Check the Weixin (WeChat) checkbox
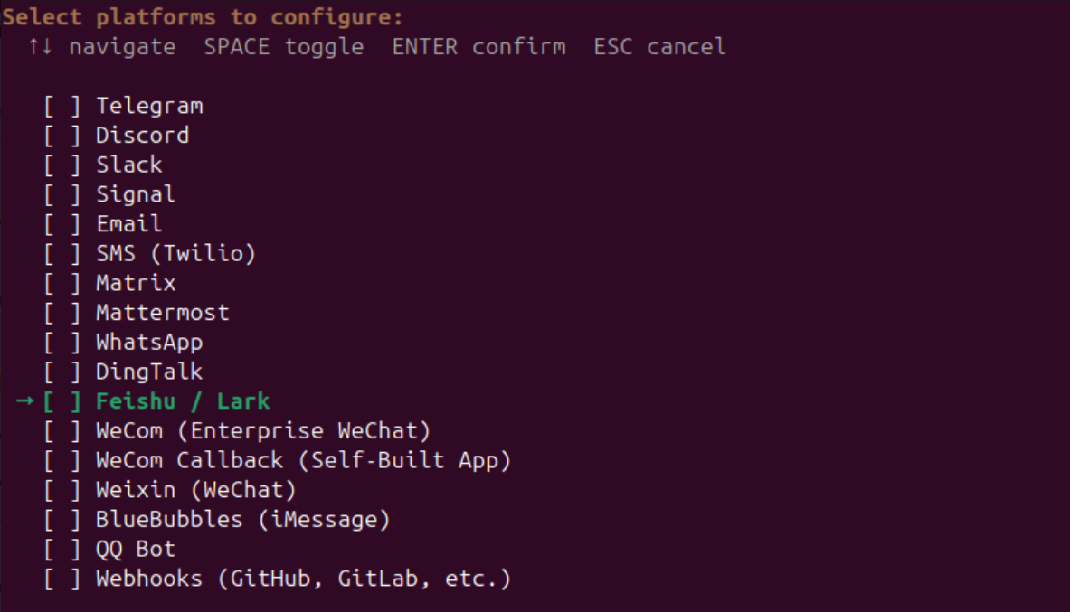 62,491
